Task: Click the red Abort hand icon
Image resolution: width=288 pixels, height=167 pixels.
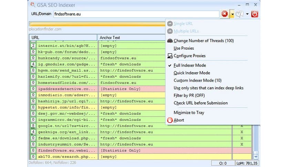Action: (x=170, y=120)
